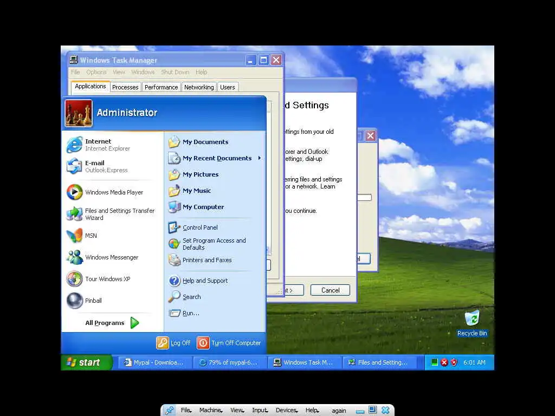Click the taskbar clock showing 6:01 AM
Screen dimensions: 555x416
click(474, 362)
